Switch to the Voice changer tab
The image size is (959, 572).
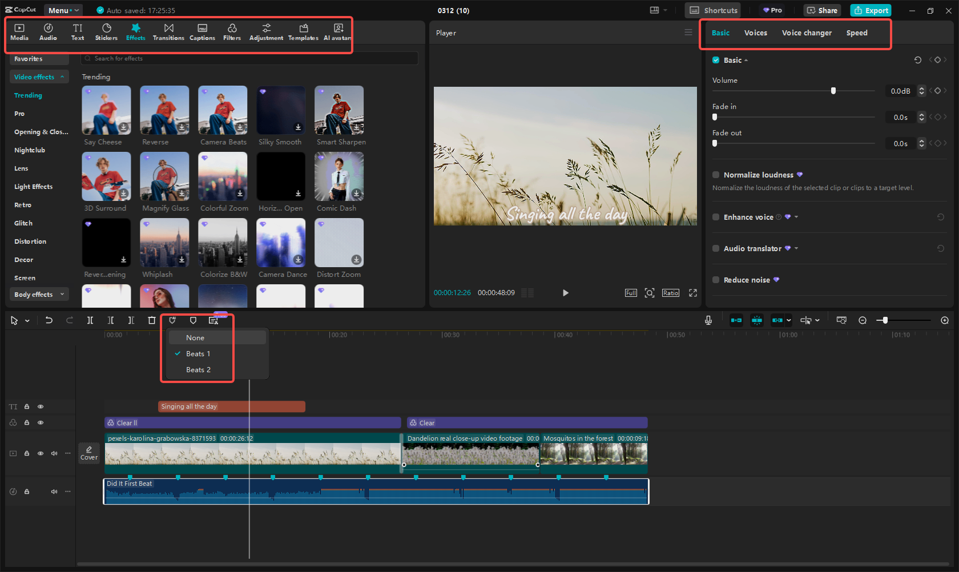(x=806, y=33)
